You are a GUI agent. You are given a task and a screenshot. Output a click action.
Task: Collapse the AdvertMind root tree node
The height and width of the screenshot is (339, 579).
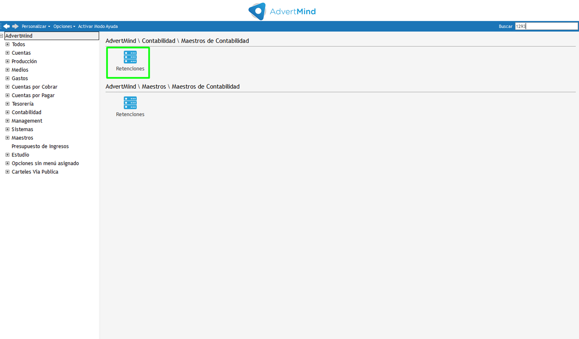point(2,36)
